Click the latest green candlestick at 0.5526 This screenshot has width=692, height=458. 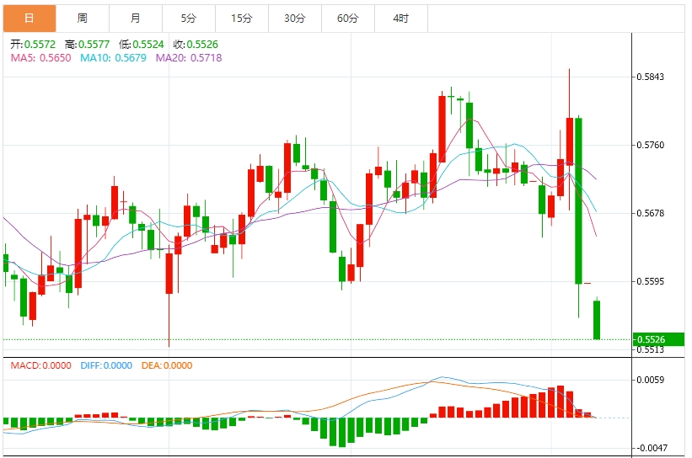click(597, 320)
